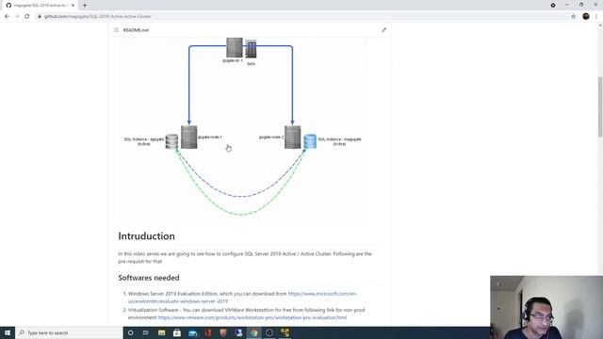Reload the GitHub page
This screenshot has width=603, height=339.
click(27, 17)
